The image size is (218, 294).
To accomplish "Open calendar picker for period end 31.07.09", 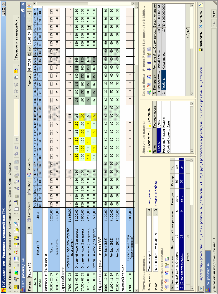I will click(x=29, y=27).
